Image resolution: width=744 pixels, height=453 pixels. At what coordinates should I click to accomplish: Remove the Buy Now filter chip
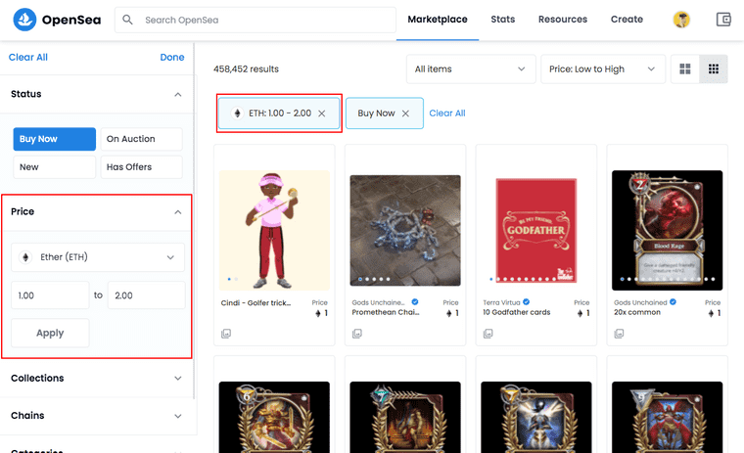[x=405, y=113]
